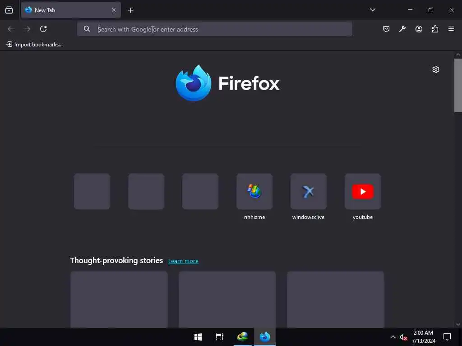Follow the Learn more link
Screen dimensions: 462x346
[183, 261]
